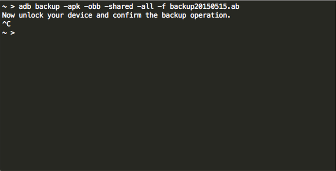Viewport: 336px width, 171px height.
Task: Click the "-f" flag
Action: tap(162, 7)
